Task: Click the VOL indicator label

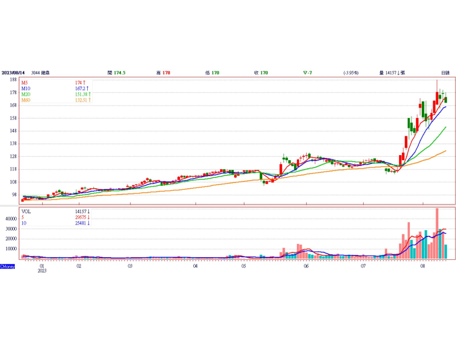Action: tap(26, 211)
